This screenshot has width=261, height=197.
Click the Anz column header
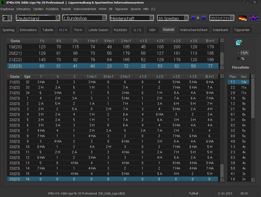coord(243,77)
